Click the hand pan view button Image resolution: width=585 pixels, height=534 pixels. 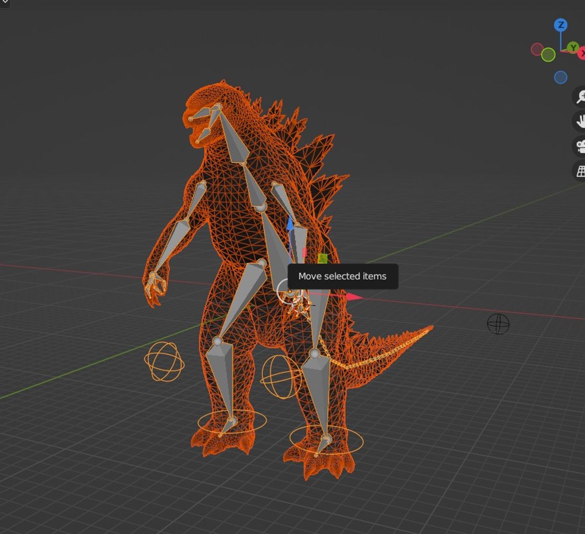coord(579,121)
